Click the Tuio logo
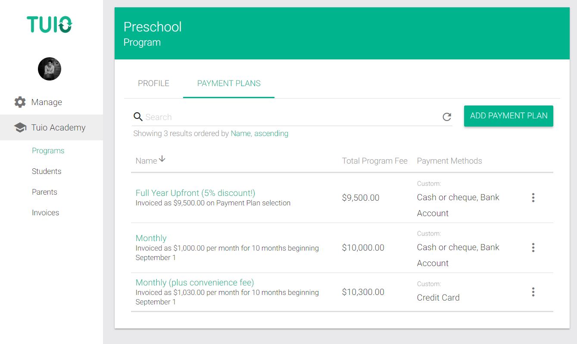The image size is (577, 344). (50, 25)
